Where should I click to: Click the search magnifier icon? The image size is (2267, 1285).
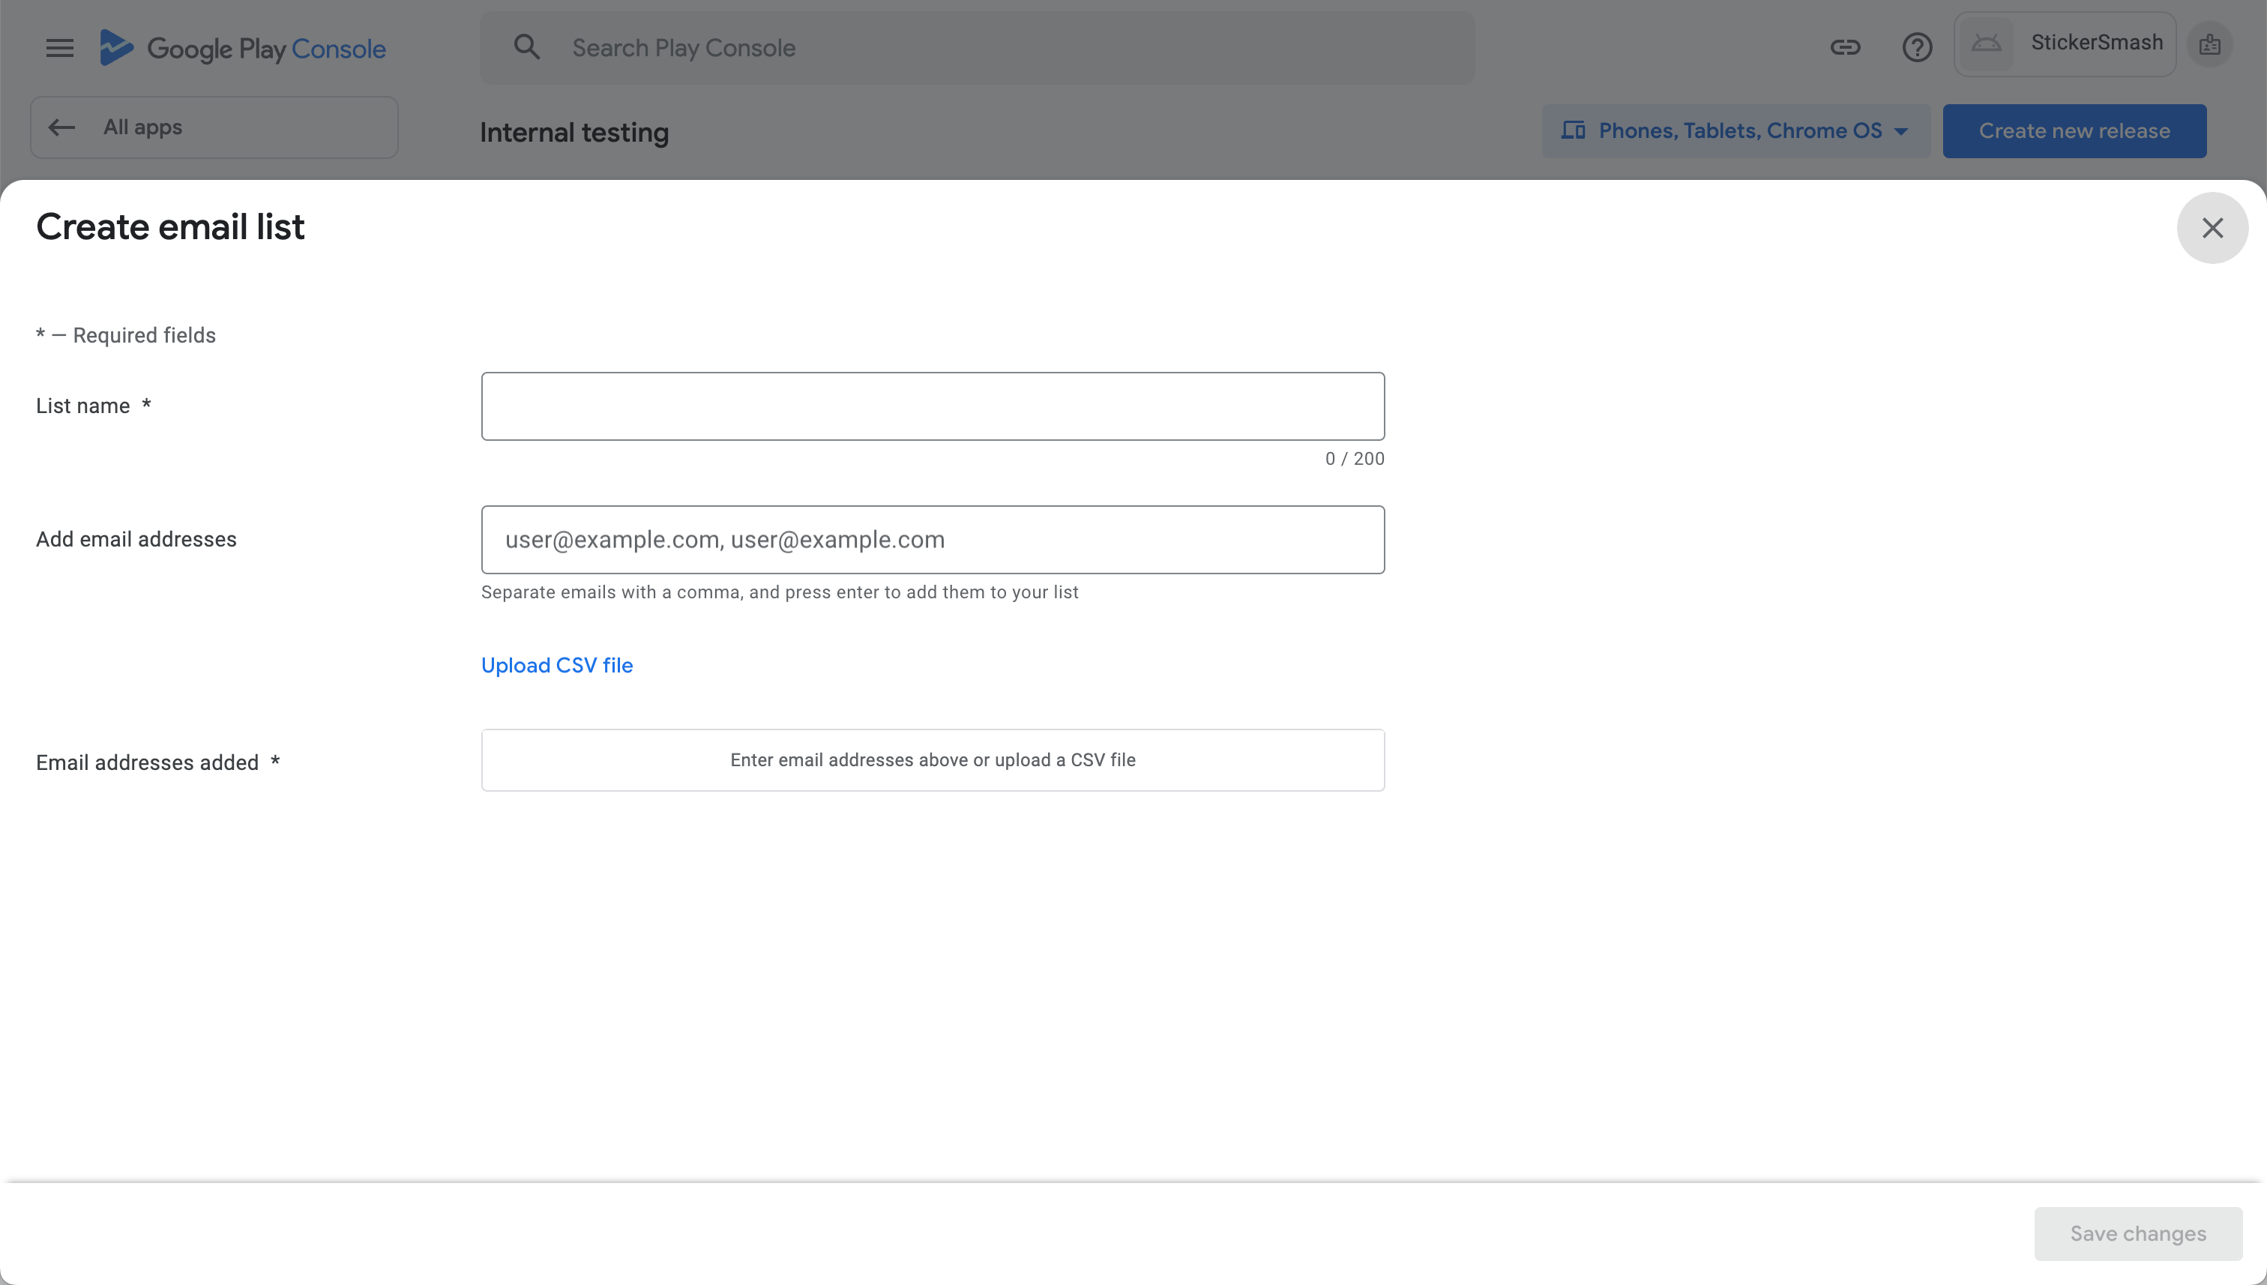[527, 48]
